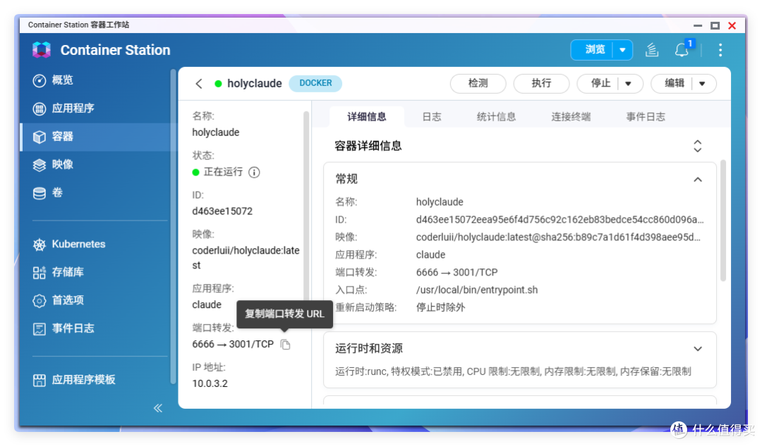Maximize the Container Station window
762x446 pixels.
[715, 25]
